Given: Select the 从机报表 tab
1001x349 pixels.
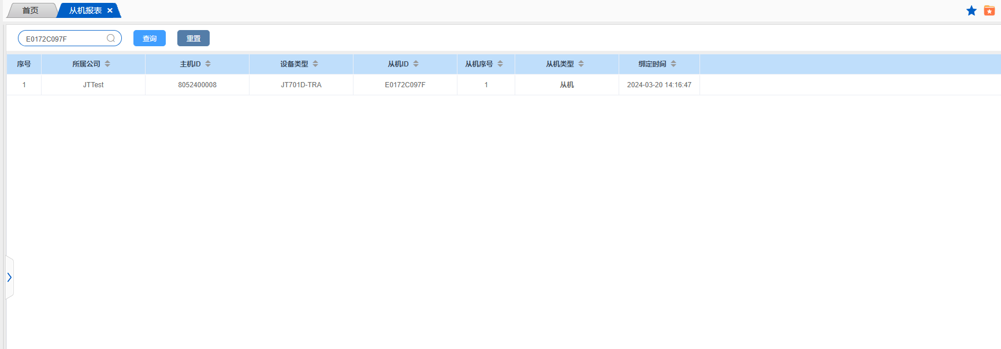Looking at the screenshot, I should [x=85, y=10].
